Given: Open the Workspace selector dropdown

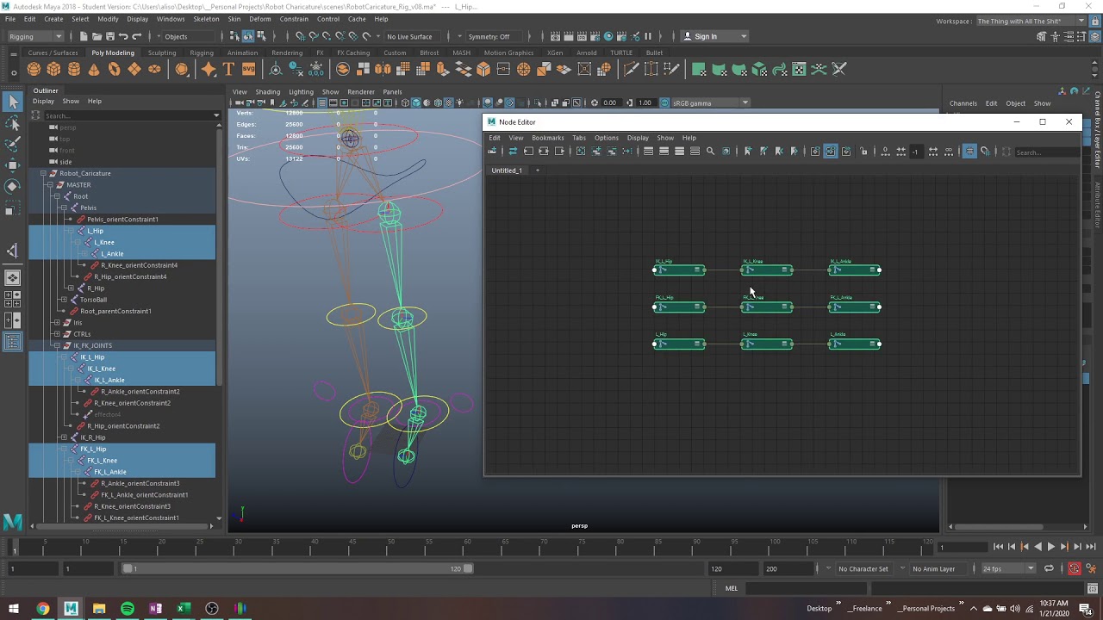Looking at the screenshot, I should (x=1031, y=22).
